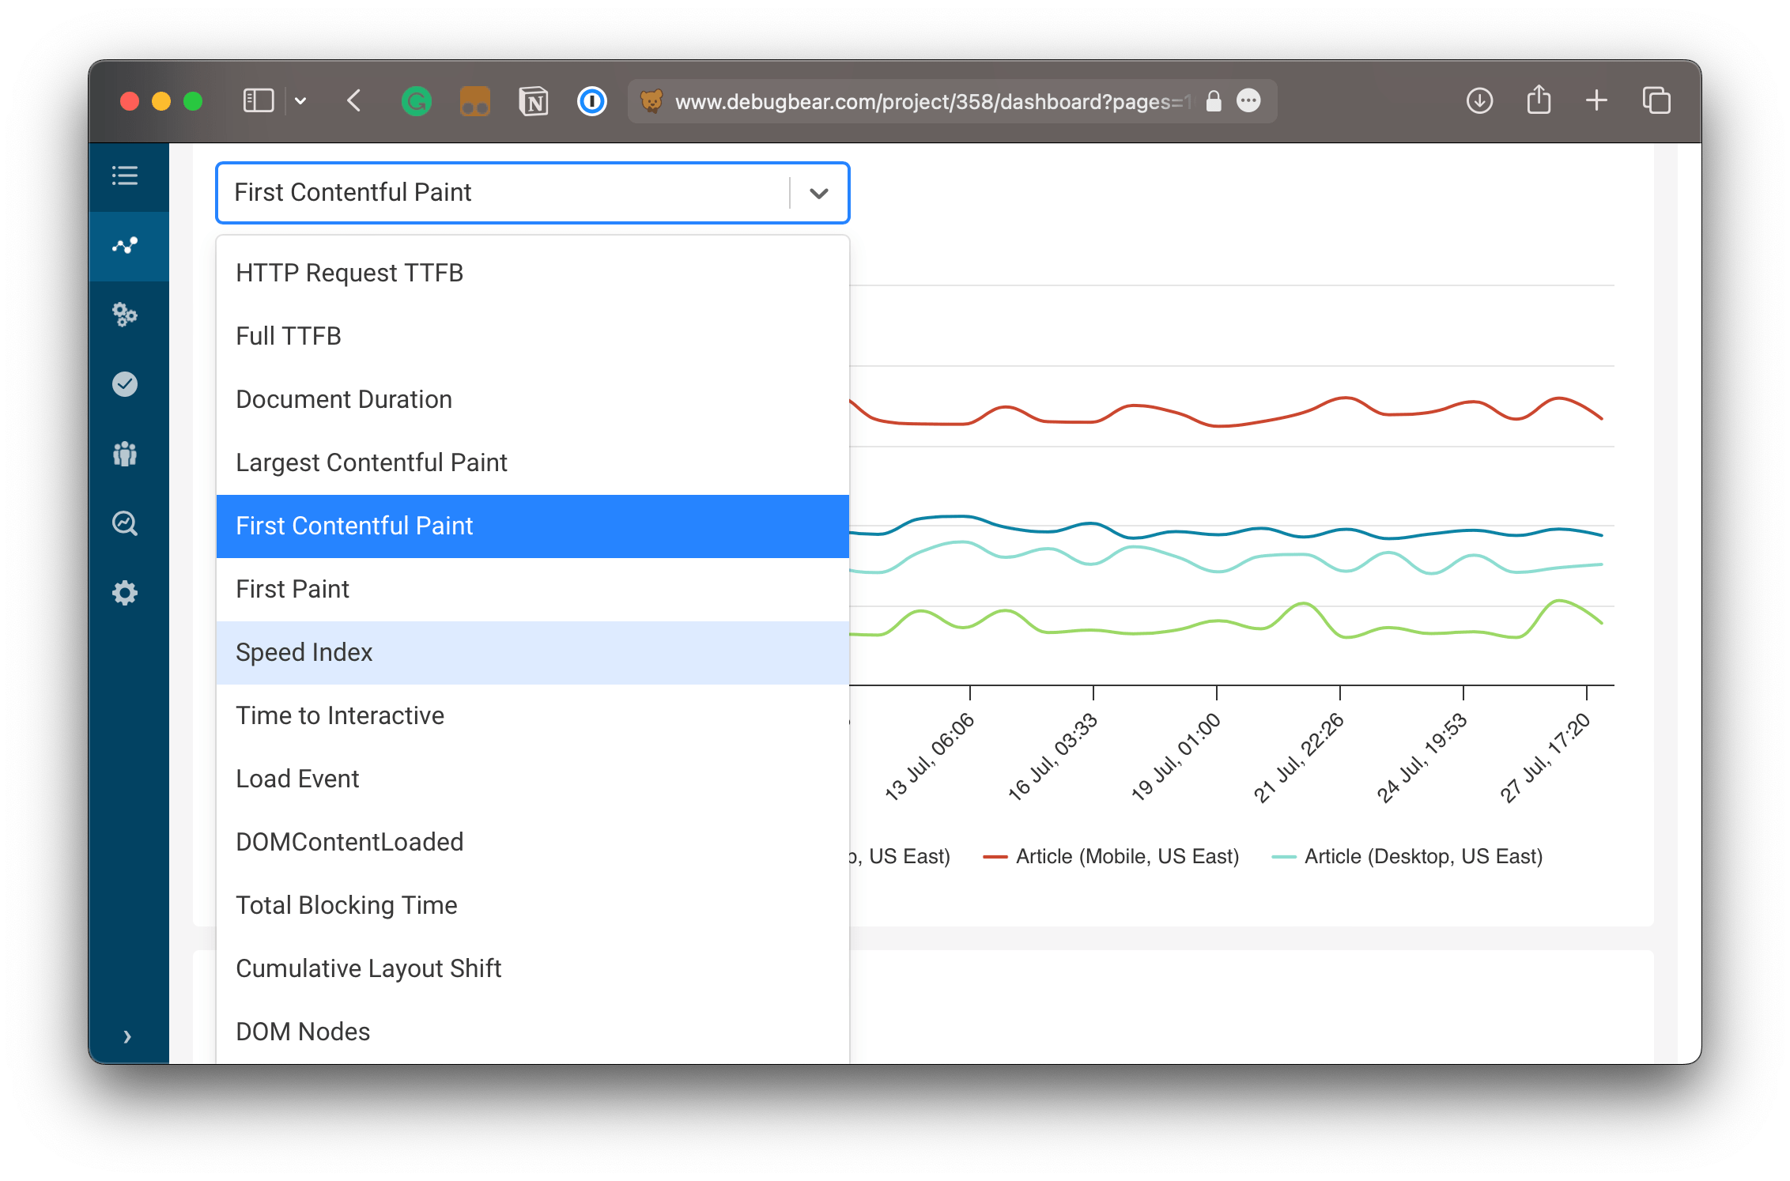Collapse the sidebar with the bottom chevron
1790x1181 pixels.
(127, 1036)
